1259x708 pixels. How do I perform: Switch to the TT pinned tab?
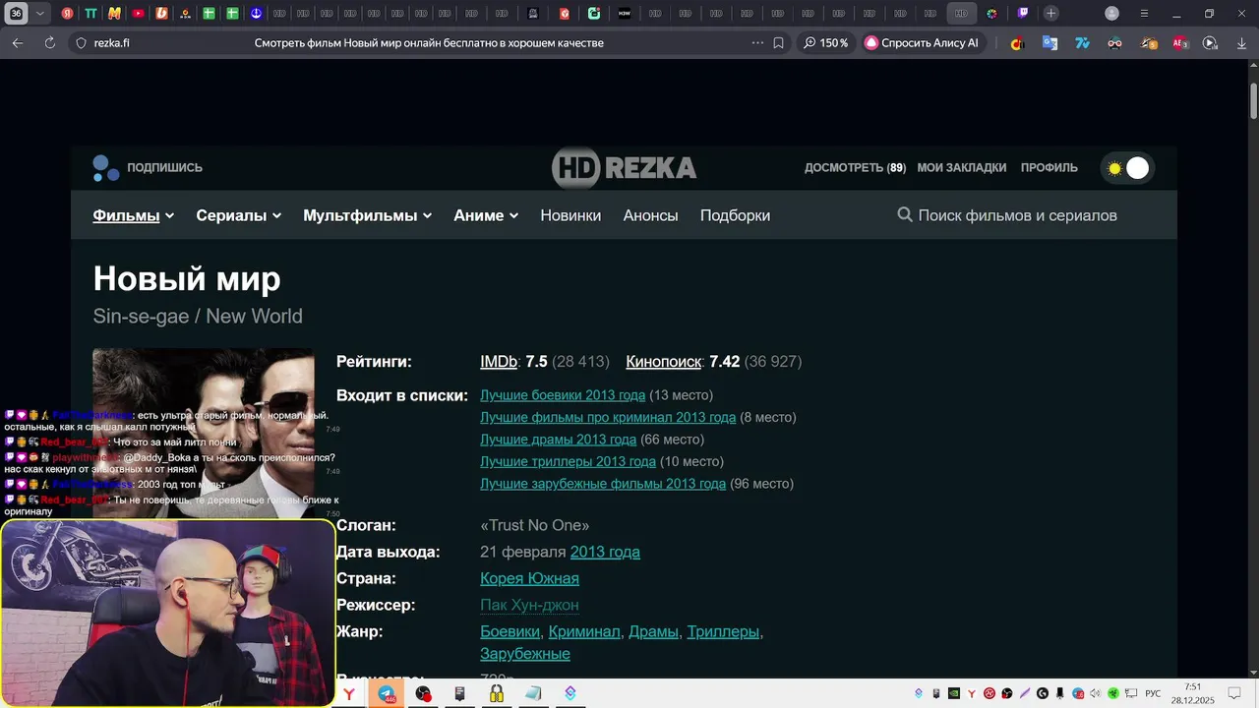(x=90, y=14)
